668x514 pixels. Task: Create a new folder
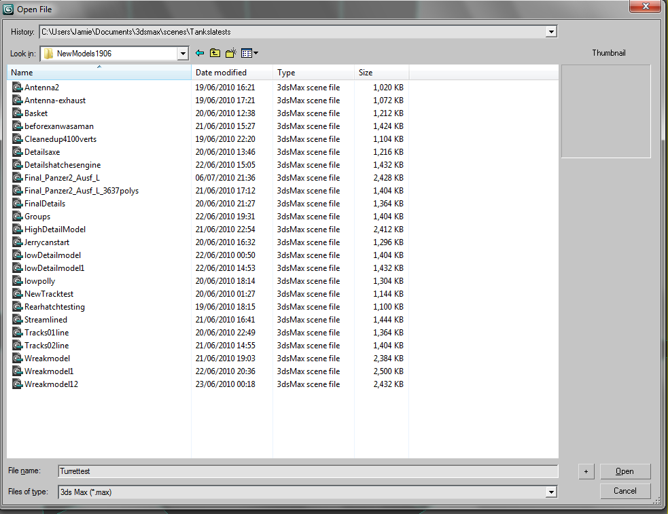(230, 53)
